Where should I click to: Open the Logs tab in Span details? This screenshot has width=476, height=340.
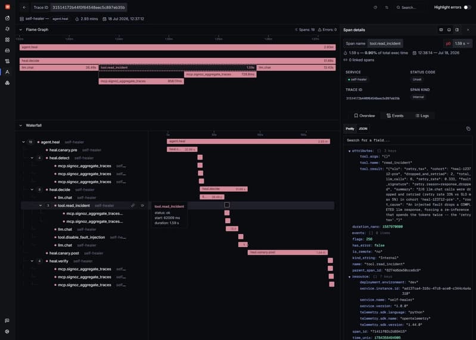[x=422, y=116]
